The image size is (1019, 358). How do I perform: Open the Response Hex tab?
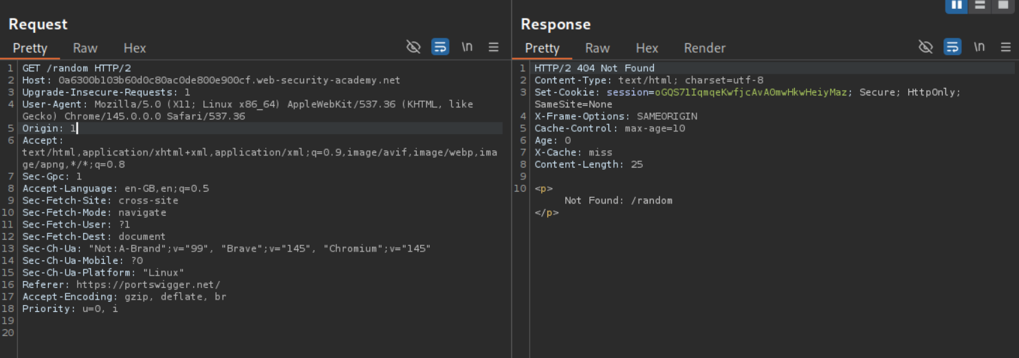647,48
